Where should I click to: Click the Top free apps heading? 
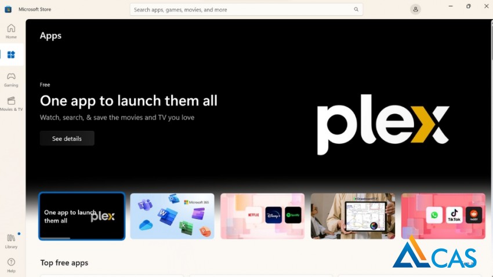[x=64, y=263]
